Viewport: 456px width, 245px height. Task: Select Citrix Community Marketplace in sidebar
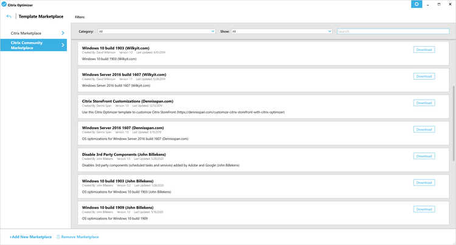click(33, 45)
